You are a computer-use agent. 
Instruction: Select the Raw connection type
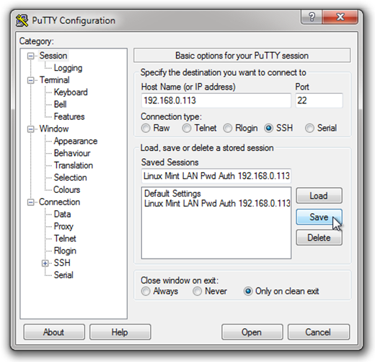coord(146,128)
